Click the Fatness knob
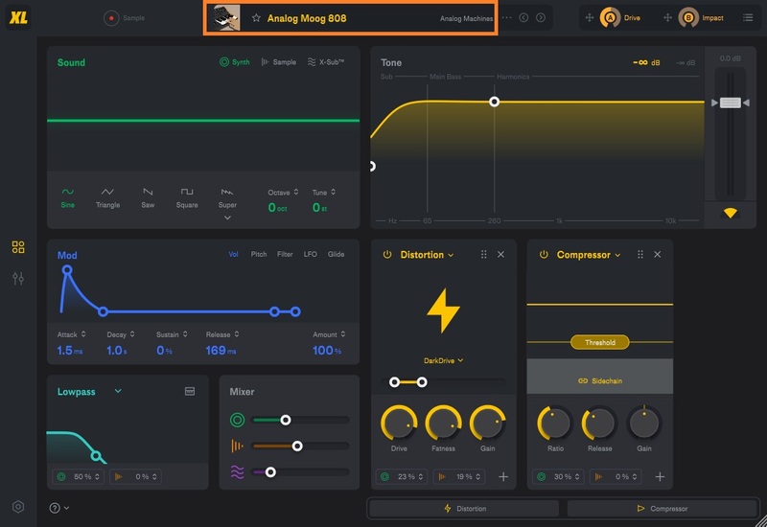Screen dimensions: 767x527 click(x=443, y=423)
